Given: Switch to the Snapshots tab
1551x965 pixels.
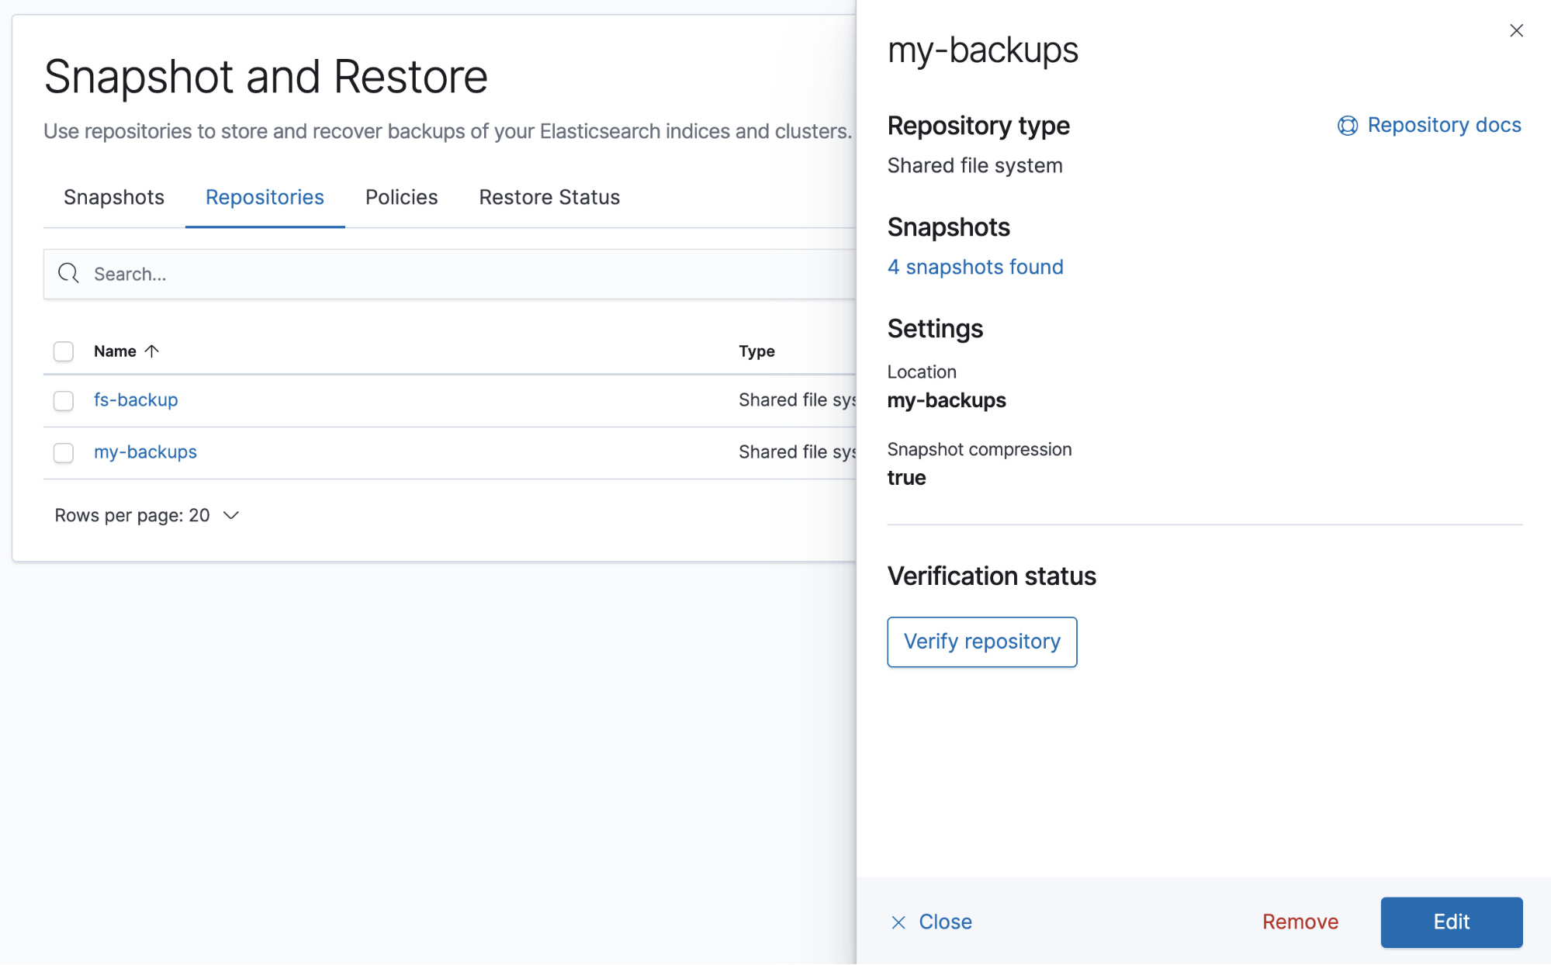Looking at the screenshot, I should 113,197.
